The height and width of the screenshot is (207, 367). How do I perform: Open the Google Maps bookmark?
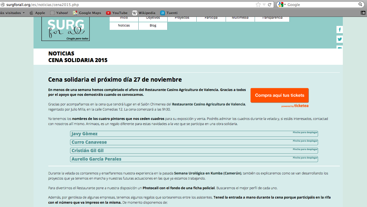click(x=87, y=13)
